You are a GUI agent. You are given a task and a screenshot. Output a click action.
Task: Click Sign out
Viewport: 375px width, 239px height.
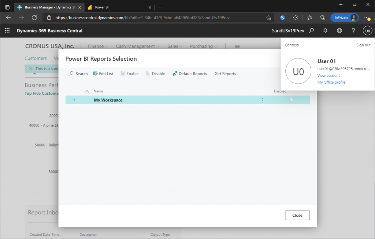(x=363, y=45)
